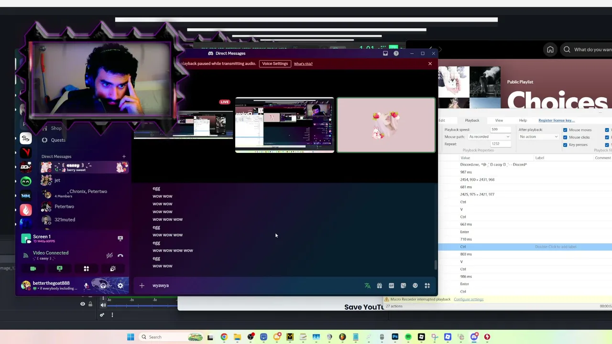Open the MM server icon
612x344 pixels.
click(26, 195)
